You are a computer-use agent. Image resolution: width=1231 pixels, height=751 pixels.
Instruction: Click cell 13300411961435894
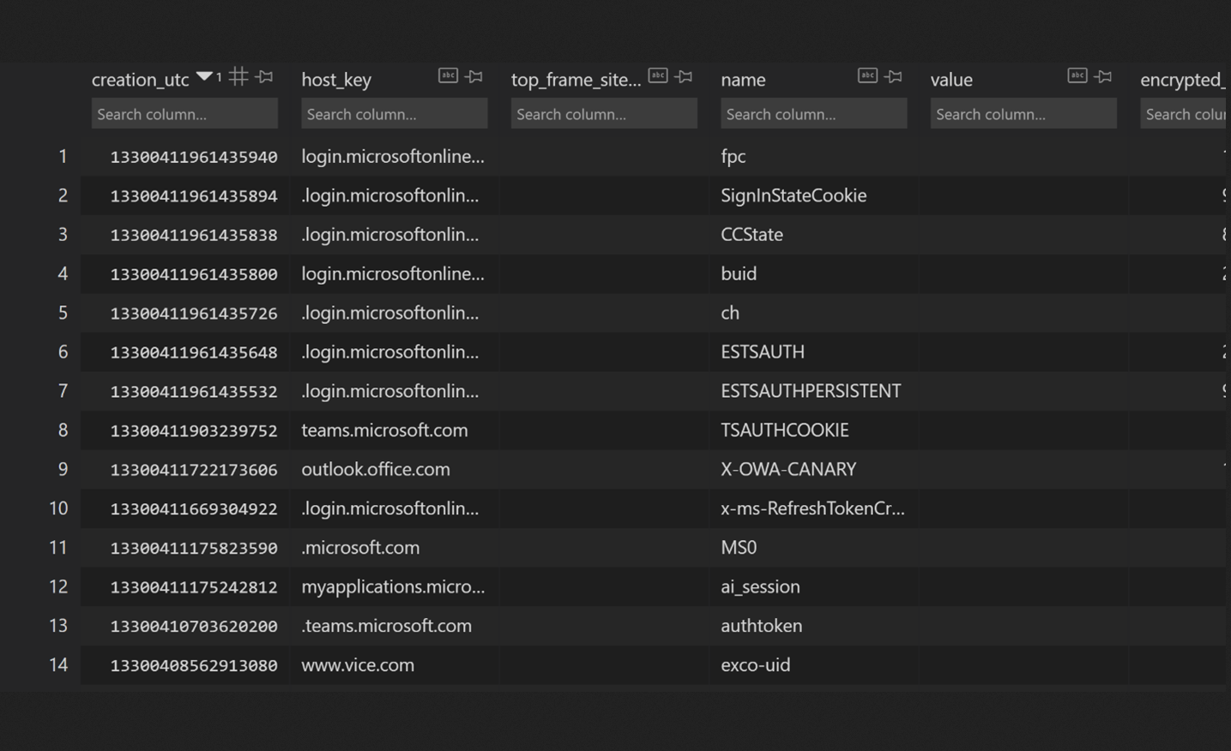[194, 196]
